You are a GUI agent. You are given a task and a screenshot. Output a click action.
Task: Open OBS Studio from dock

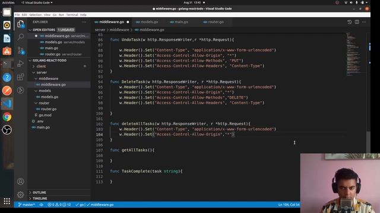coord(7,130)
